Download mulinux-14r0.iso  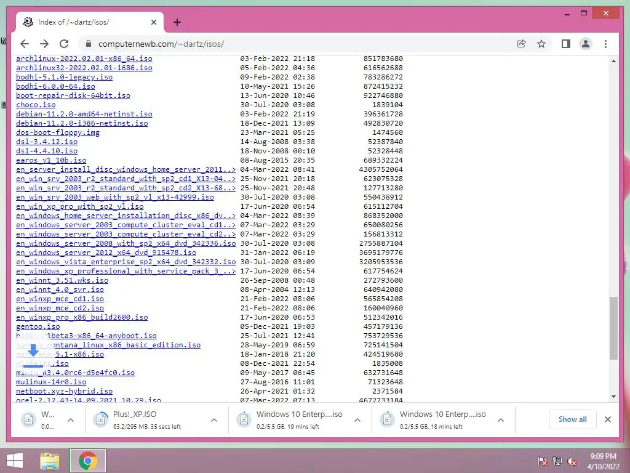click(51, 382)
